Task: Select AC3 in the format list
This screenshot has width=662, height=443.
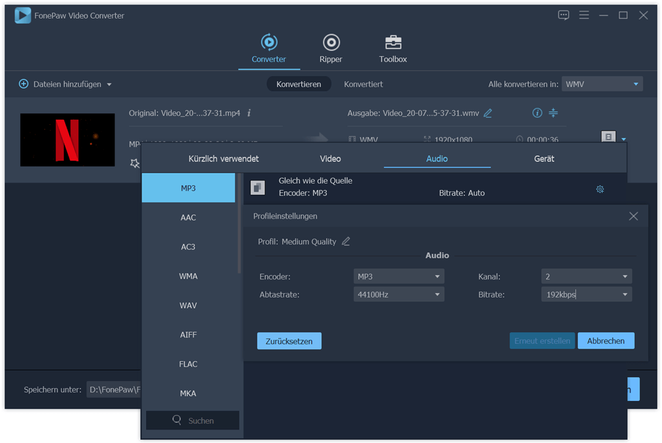Action: [188, 246]
